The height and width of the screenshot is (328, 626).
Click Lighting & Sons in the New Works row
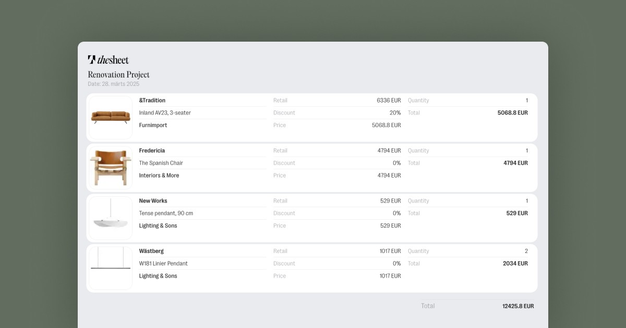pos(158,226)
